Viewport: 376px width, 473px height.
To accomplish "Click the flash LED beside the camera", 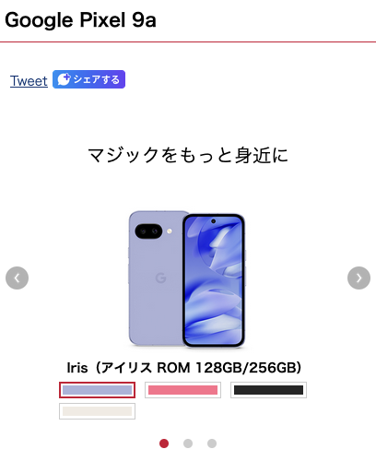I will 170,231.
